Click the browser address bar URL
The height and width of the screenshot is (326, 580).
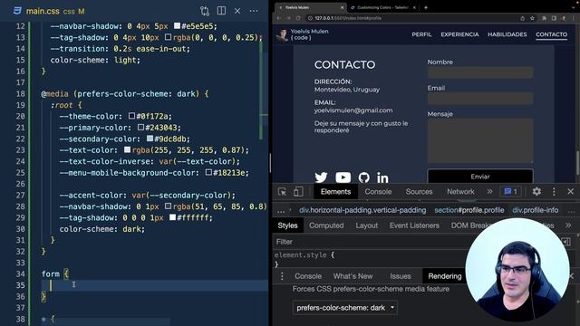(348, 18)
